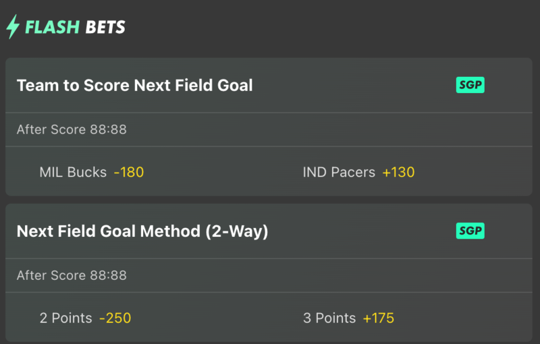The image size is (540, 344).
Task: Tap the +175 odds value
Action: [379, 318]
